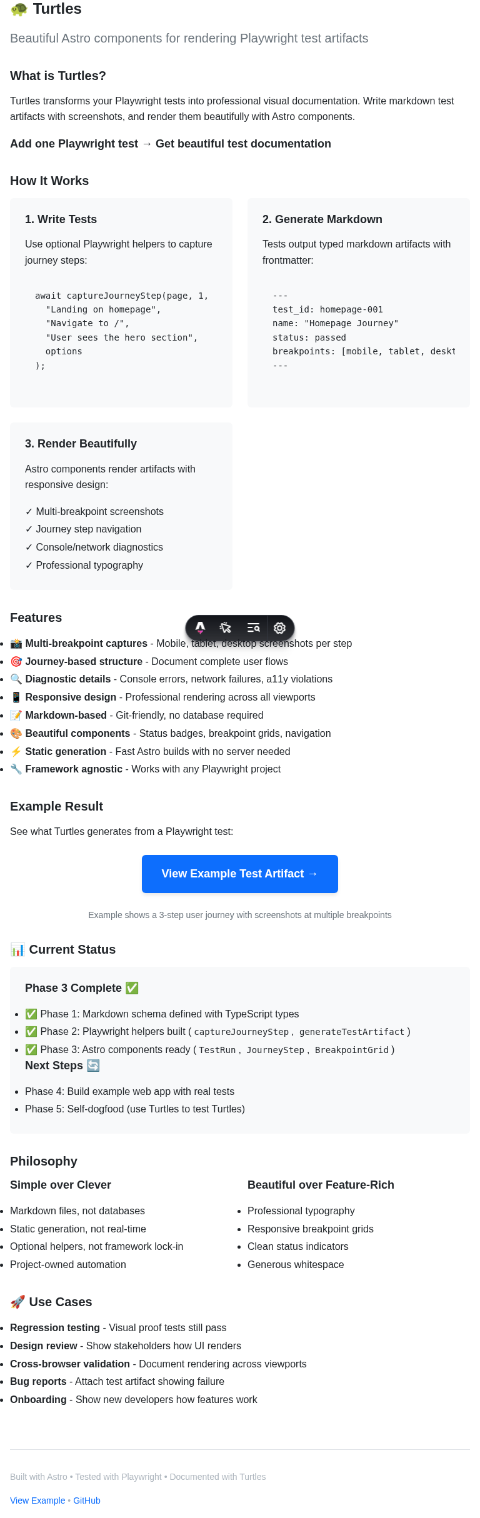Click the bar chart icon beside Current Status

pos(17,950)
